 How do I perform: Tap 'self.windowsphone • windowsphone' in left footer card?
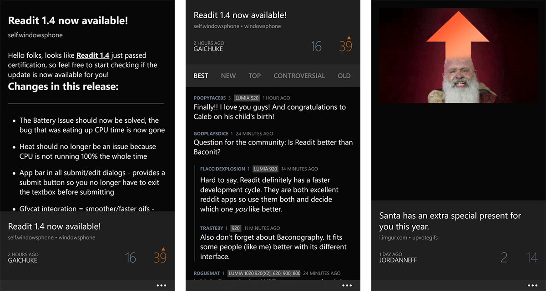[51, 237]
